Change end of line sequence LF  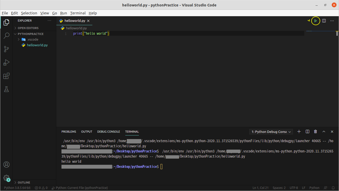pos(304,188)
